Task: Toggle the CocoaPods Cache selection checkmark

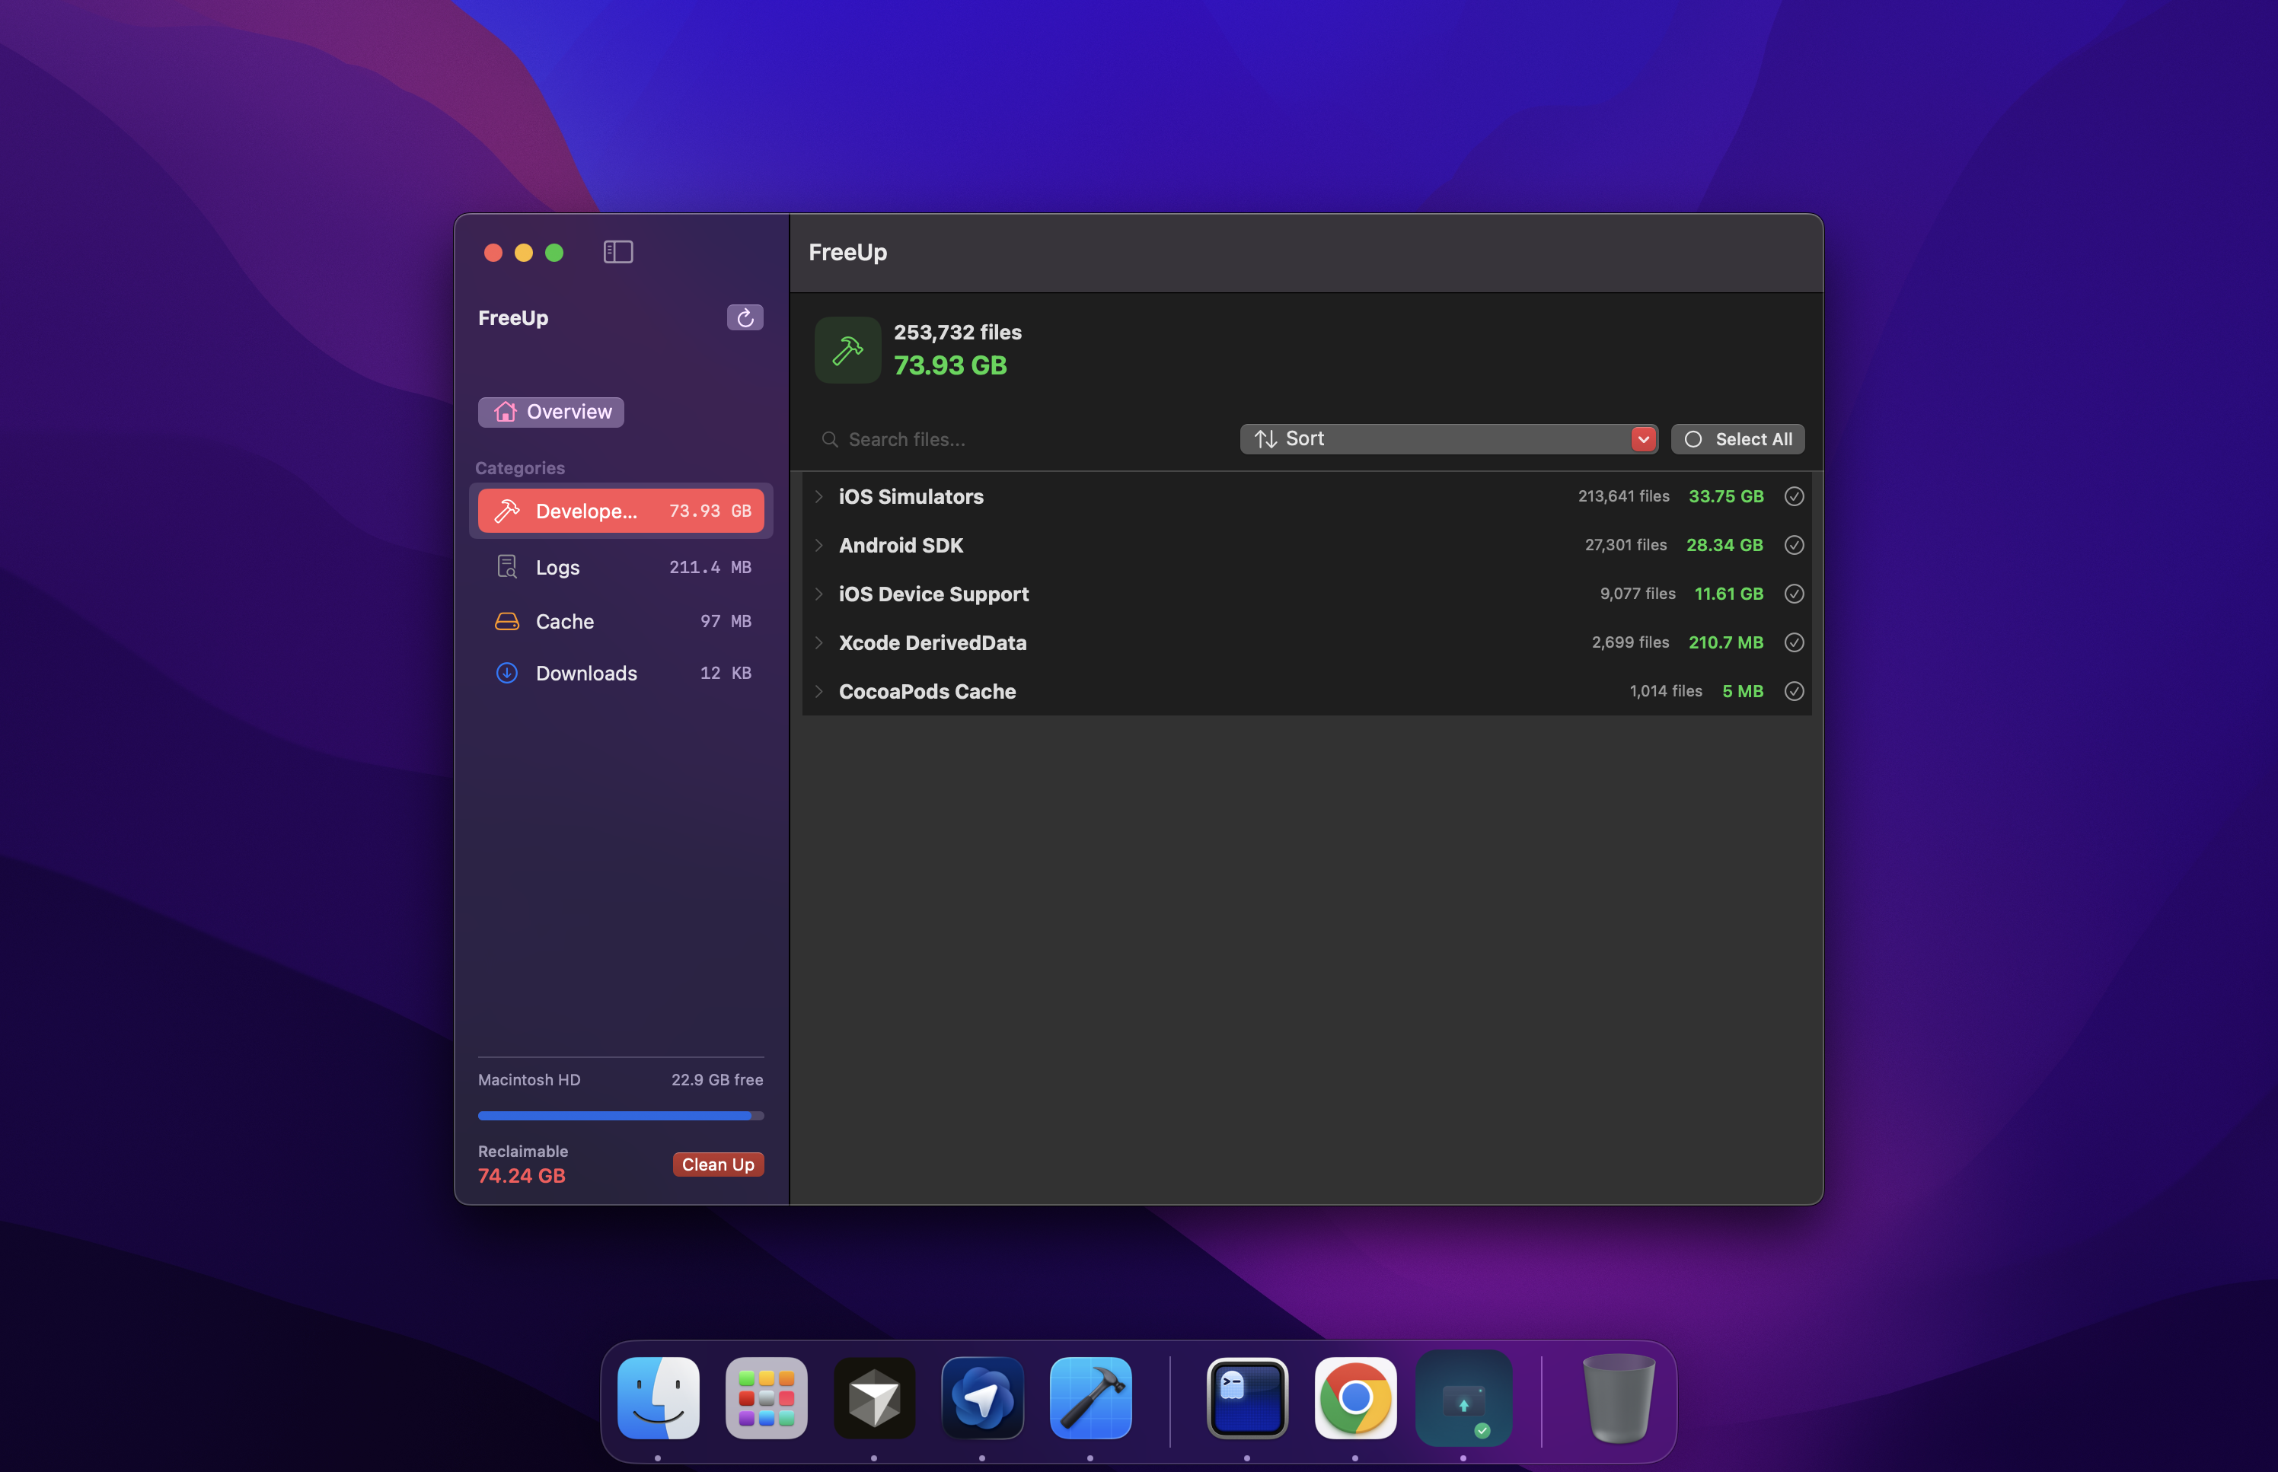Action: [1793, 691]
